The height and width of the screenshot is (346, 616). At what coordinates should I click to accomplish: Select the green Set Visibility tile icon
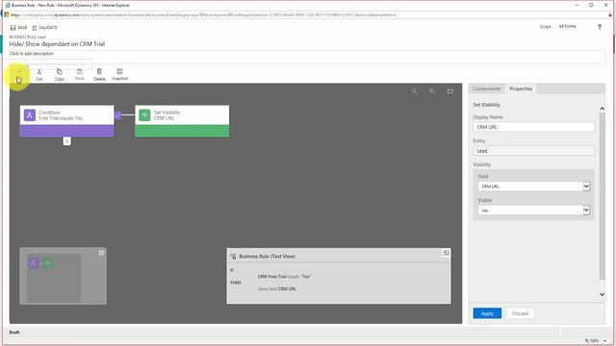(x=144, y=115)
